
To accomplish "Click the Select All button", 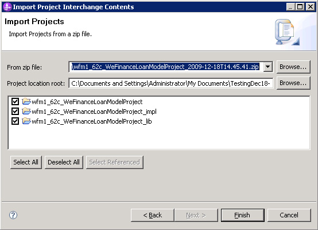I will click(x=26, y=162).
